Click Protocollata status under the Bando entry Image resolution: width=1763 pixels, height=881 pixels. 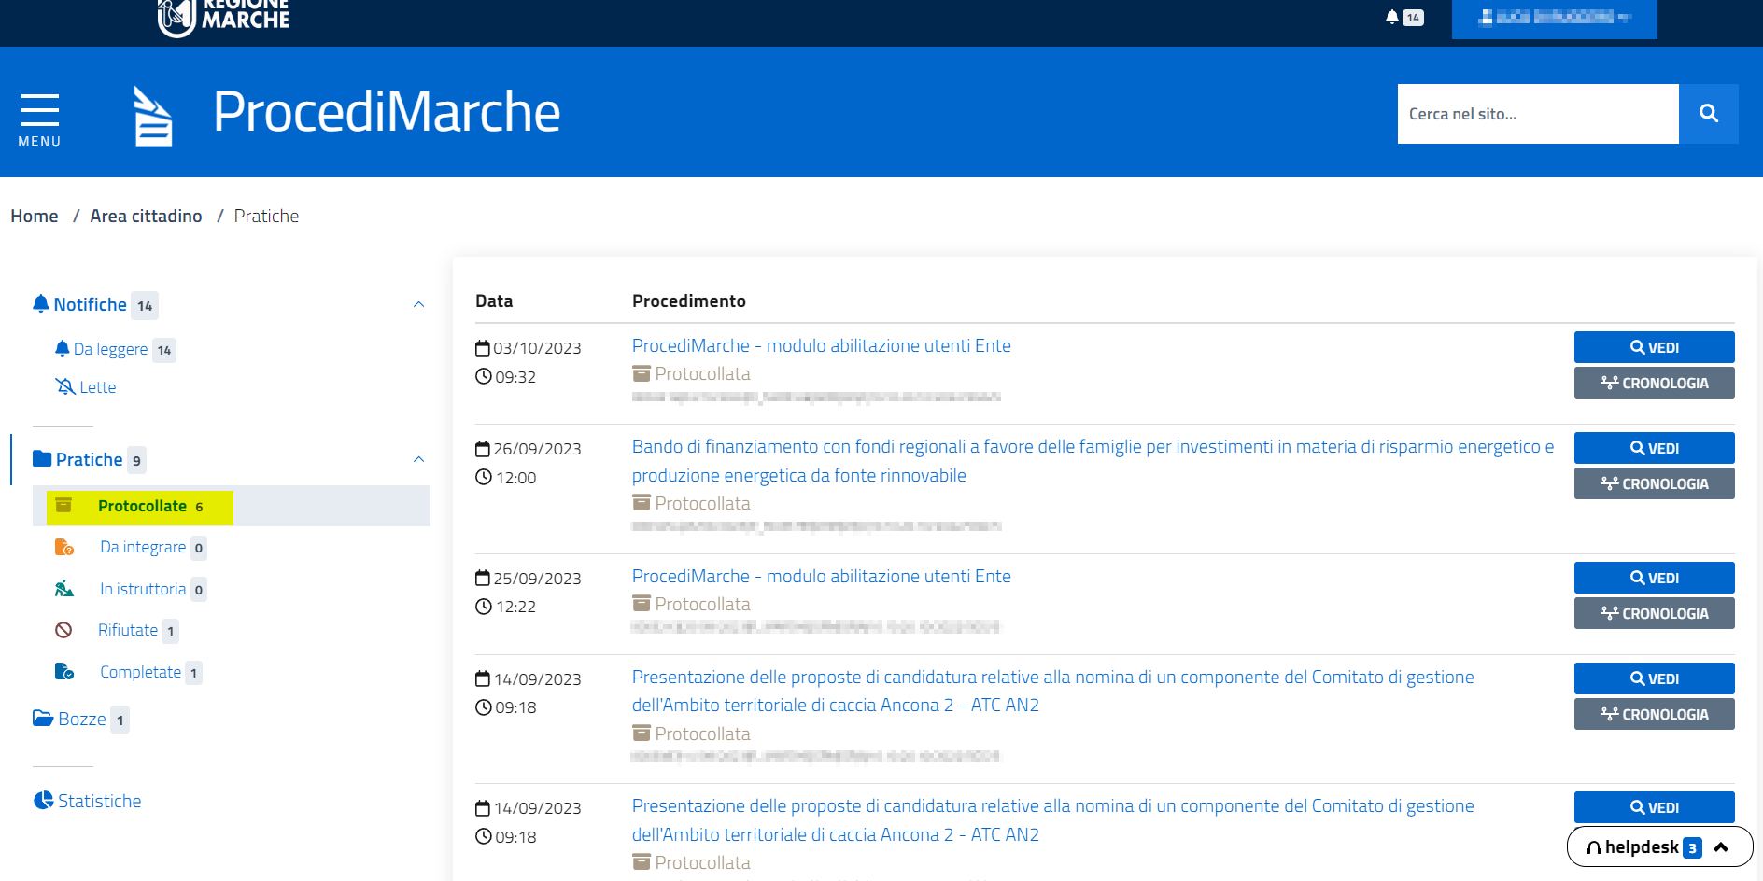(691, 503)
